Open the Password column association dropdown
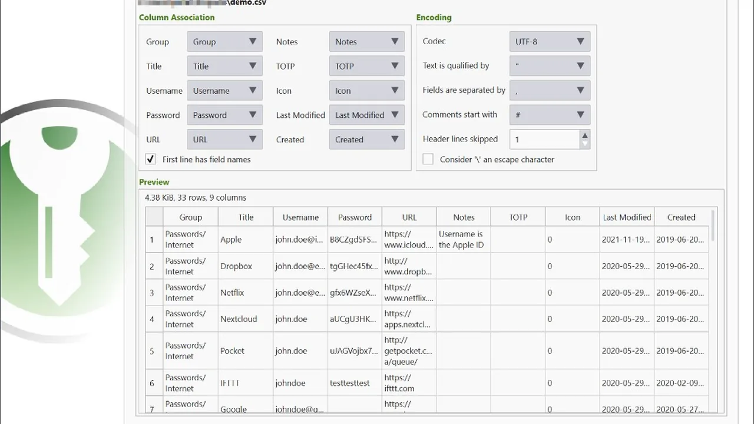Screen dimensions: 754x424 click(x=224, y=115)
